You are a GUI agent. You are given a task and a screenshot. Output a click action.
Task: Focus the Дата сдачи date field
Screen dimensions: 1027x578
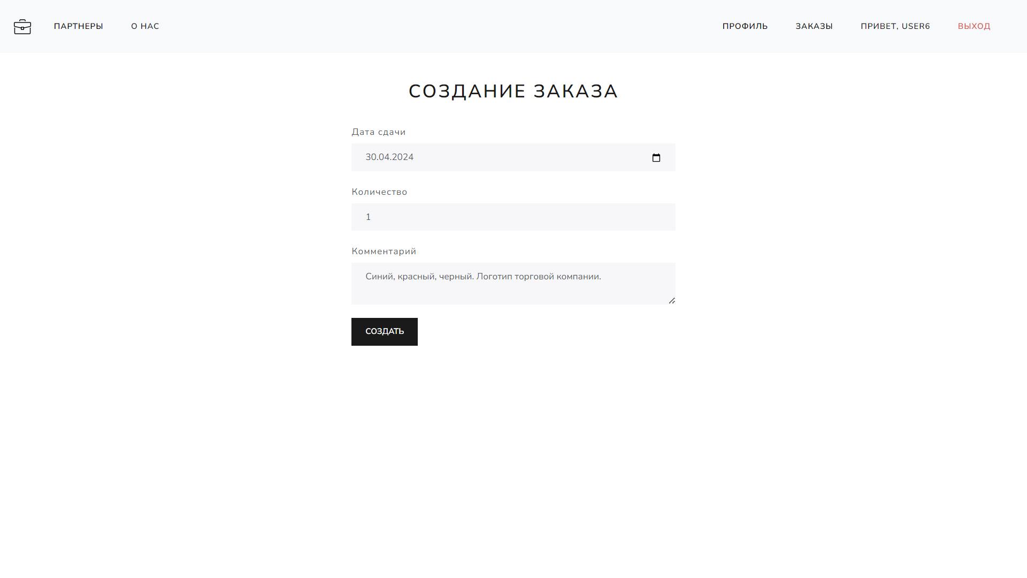513,157
